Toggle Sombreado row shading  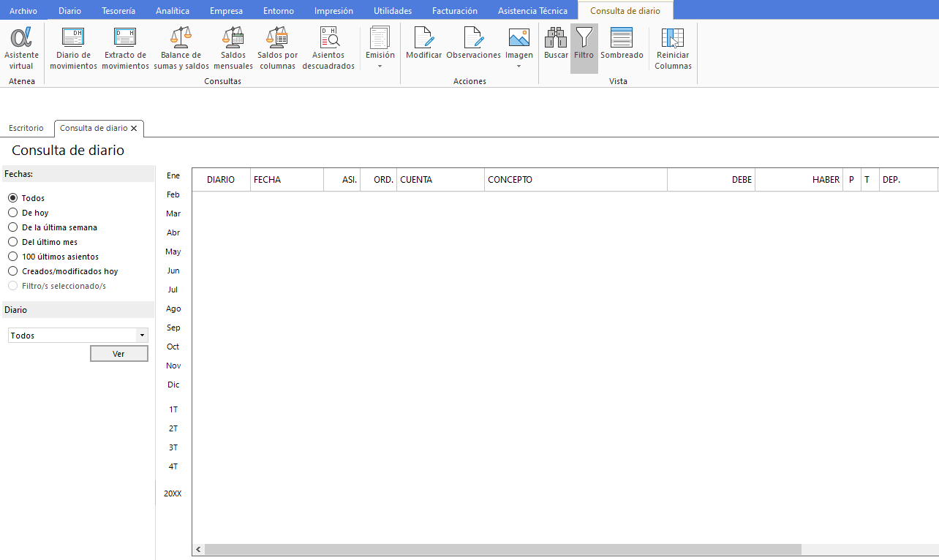(x=622, y=43)
